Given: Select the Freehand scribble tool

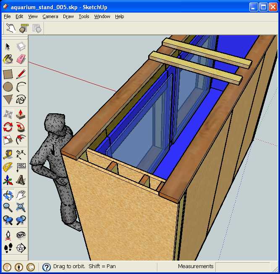Looking at the screenshot, I should 21,99.
